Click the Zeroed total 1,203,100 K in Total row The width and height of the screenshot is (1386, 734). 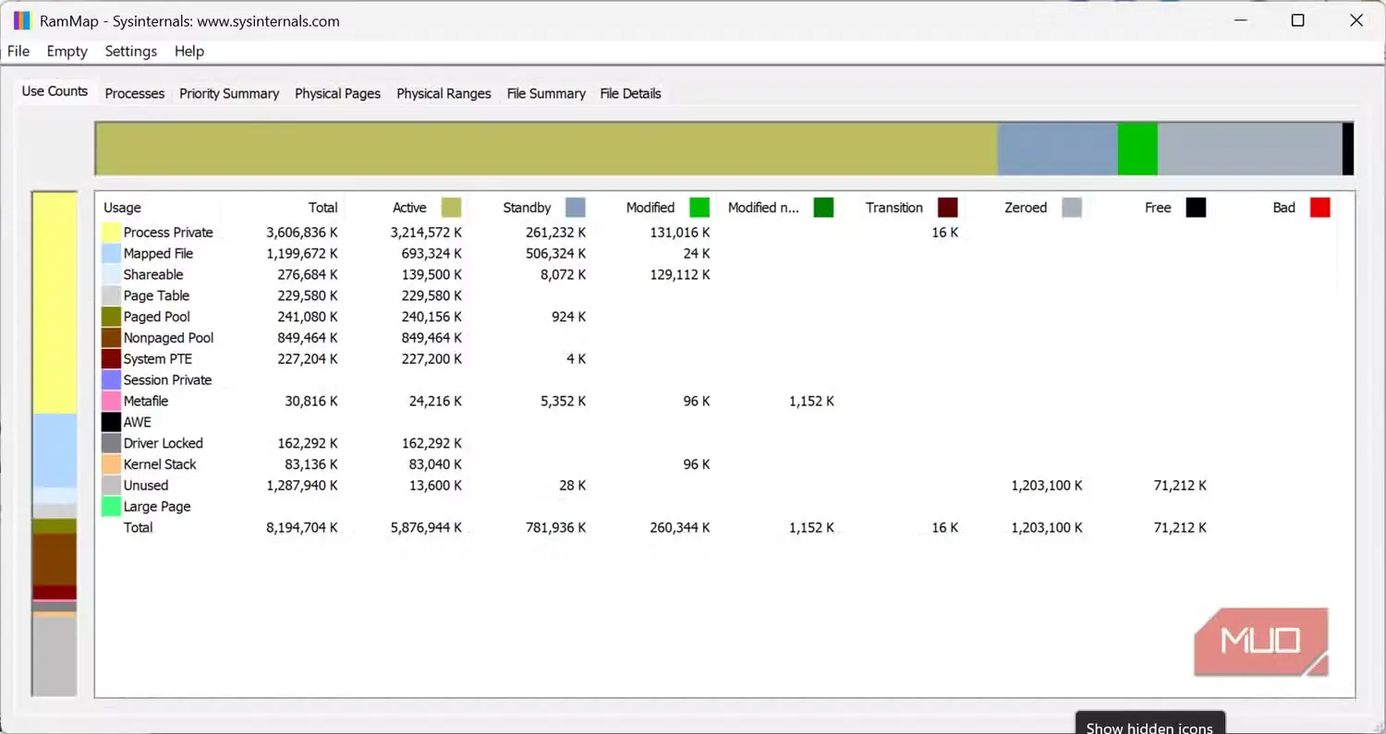click(x=1047, y=528)
